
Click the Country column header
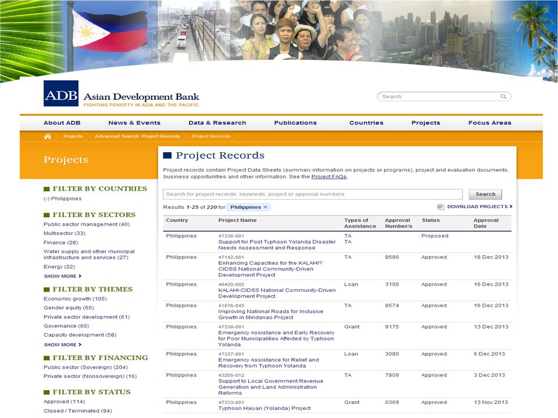(177, 221)
